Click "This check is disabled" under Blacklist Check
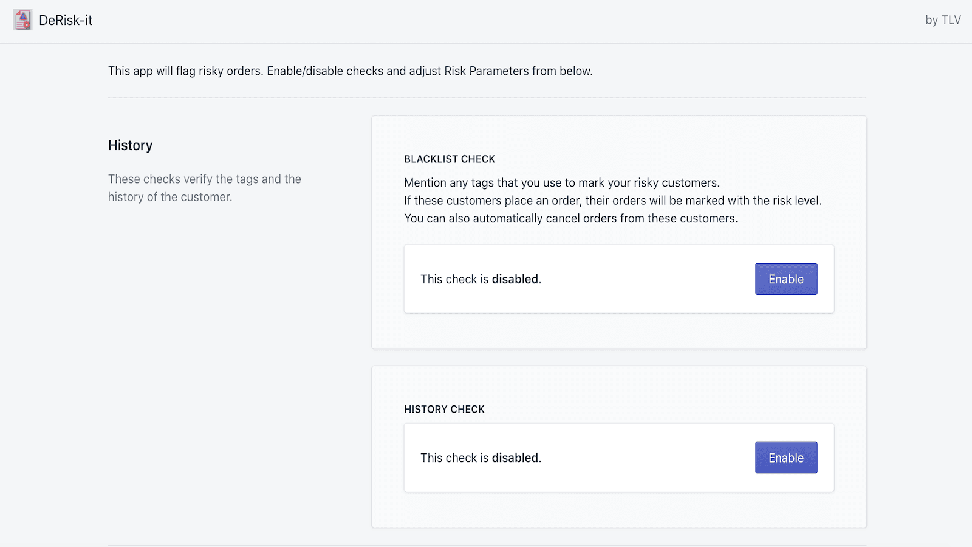Screen dimensions: 972x547 point(481,279)
